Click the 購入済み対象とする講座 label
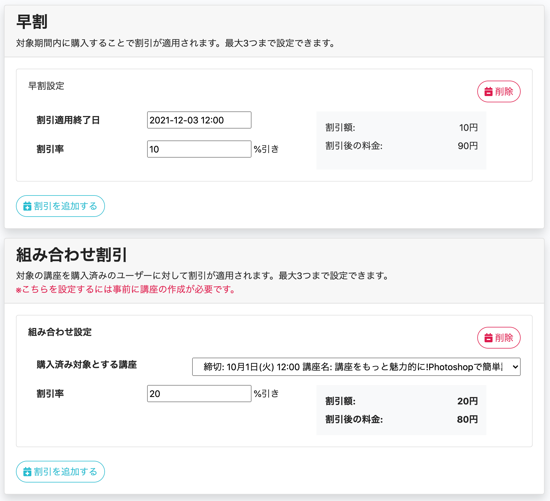The image size is (550, 501). coord(87,364)
